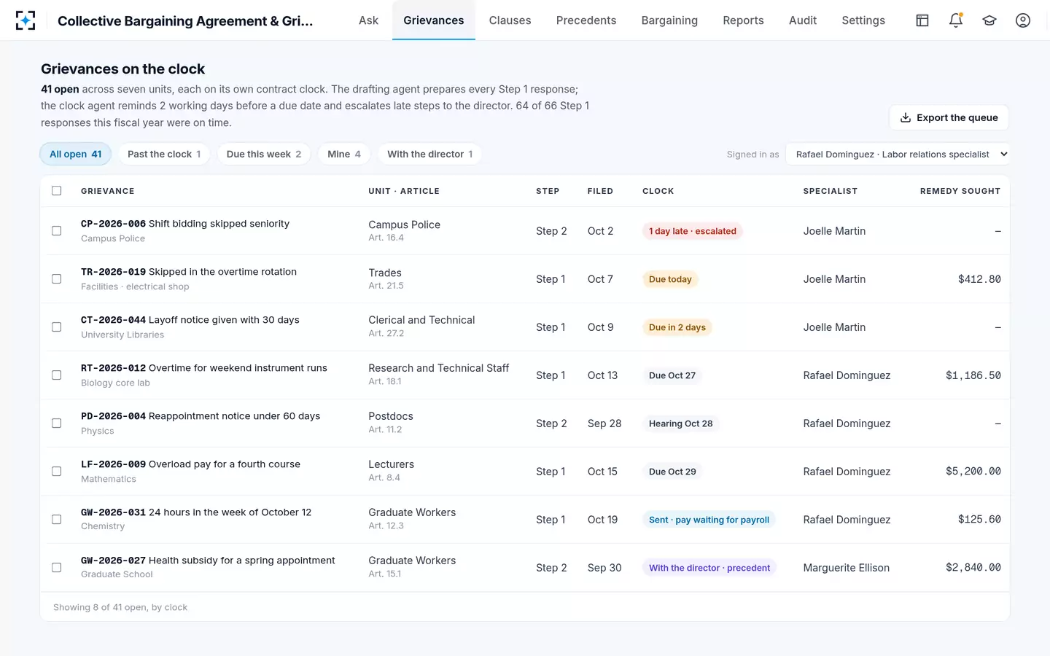Open GW-2026-027 Health subsidy grievance
1050x656 pixels.
coord(208,561)
